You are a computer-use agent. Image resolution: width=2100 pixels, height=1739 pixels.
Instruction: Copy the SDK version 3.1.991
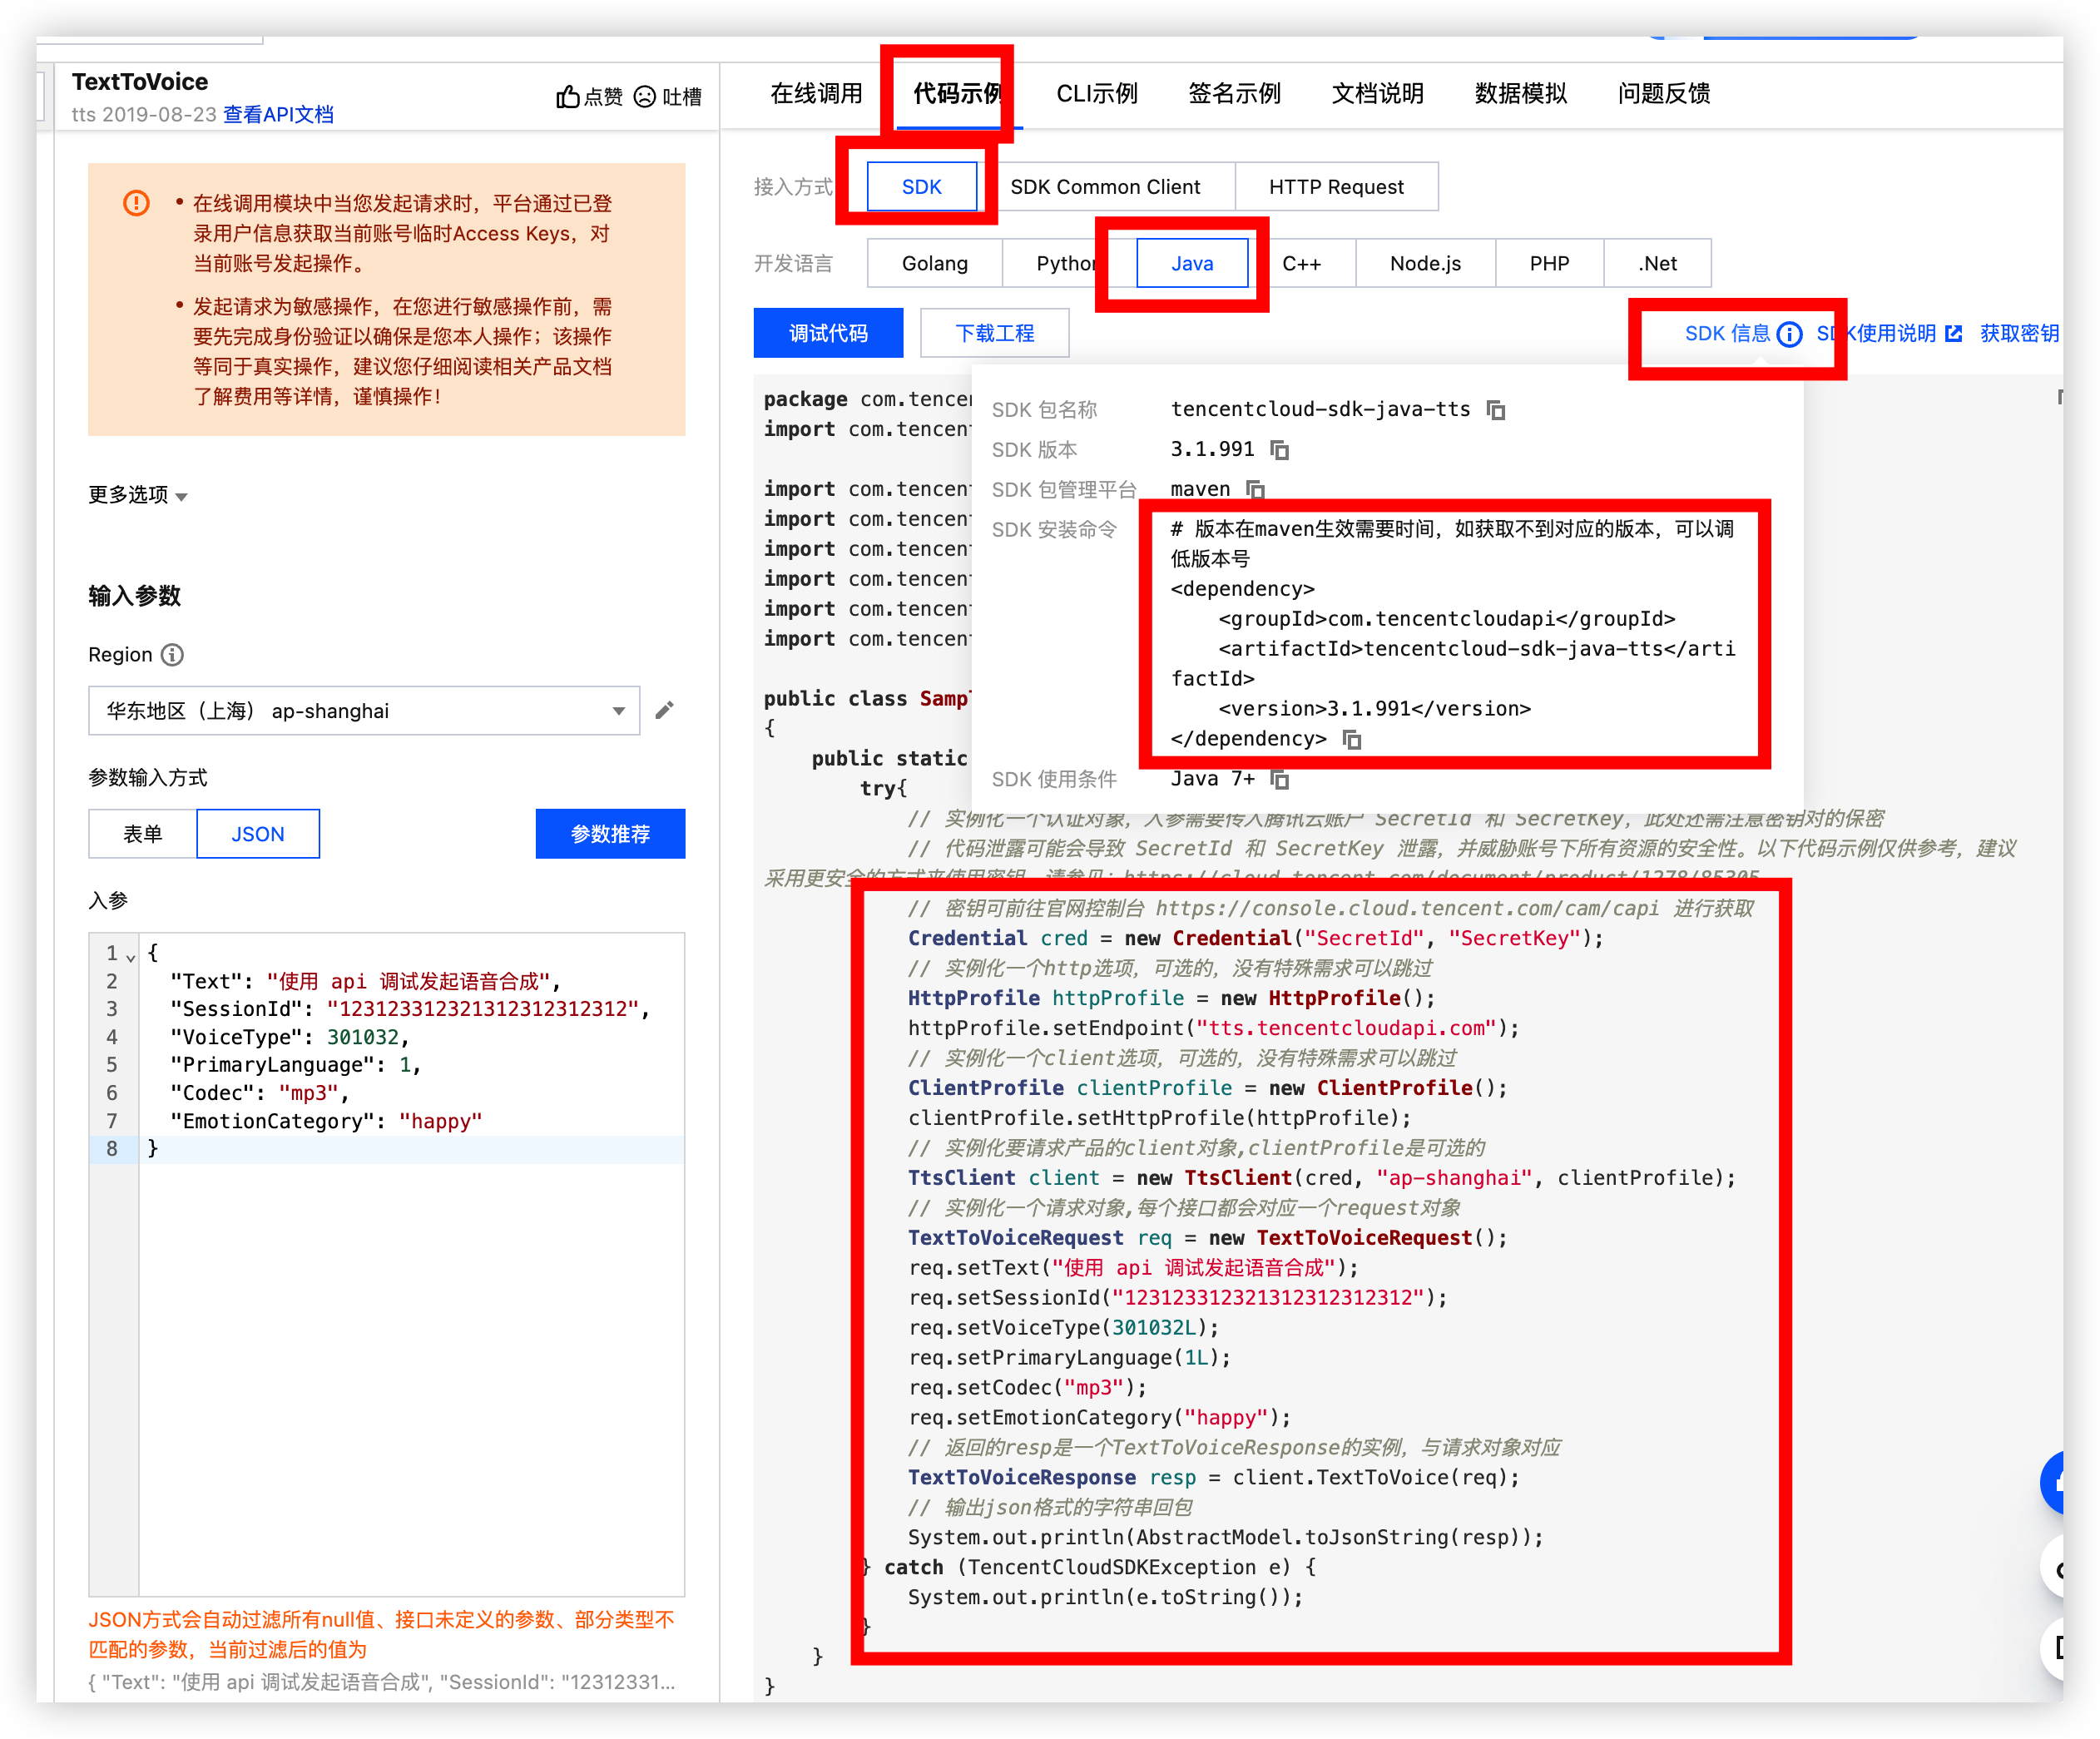click(1279, 450)
